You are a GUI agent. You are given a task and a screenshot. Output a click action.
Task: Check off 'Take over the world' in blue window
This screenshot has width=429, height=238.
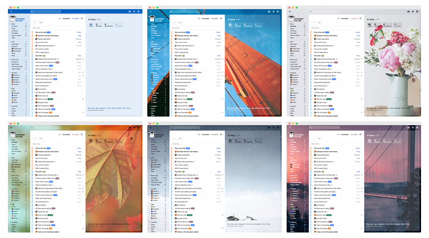34,42
